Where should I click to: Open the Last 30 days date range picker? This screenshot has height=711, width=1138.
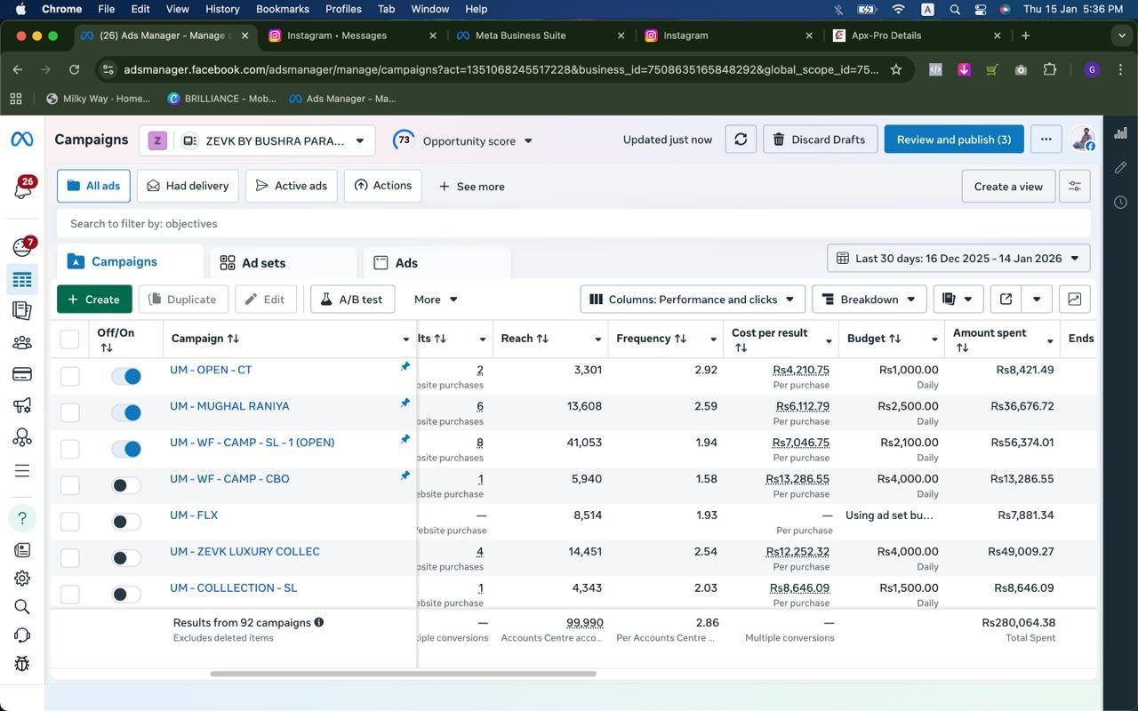[958, 259]
